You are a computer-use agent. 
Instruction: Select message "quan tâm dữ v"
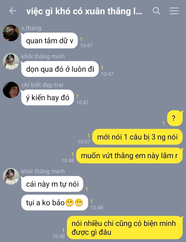[x=49, y=41]
